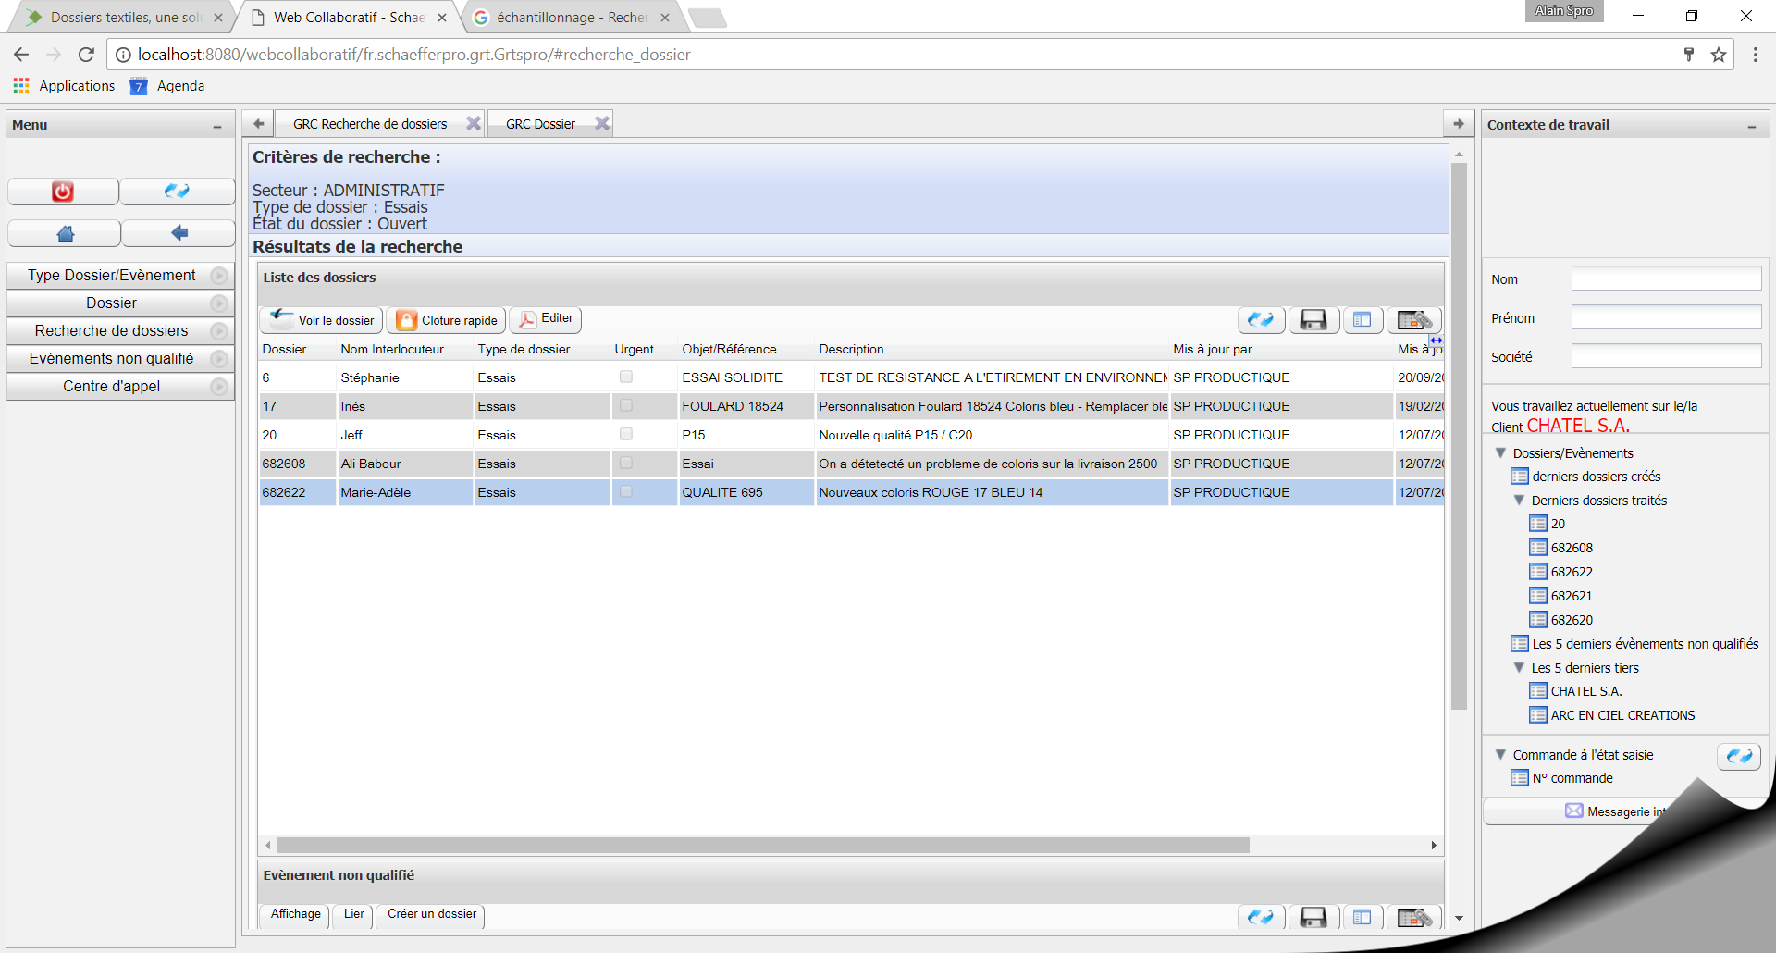This screenshot has height=953, width=1776.
Task: Collapse the Derniers dossiers traités node
Action: point(1519,500)
